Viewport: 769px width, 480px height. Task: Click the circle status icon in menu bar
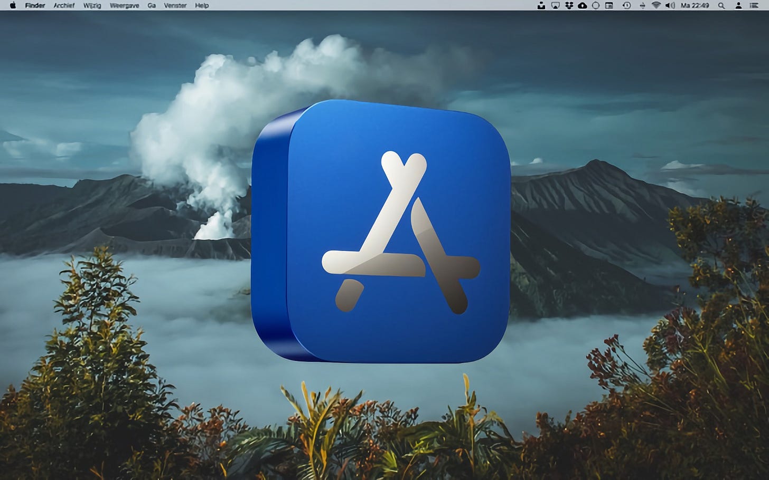pos(595,5)
